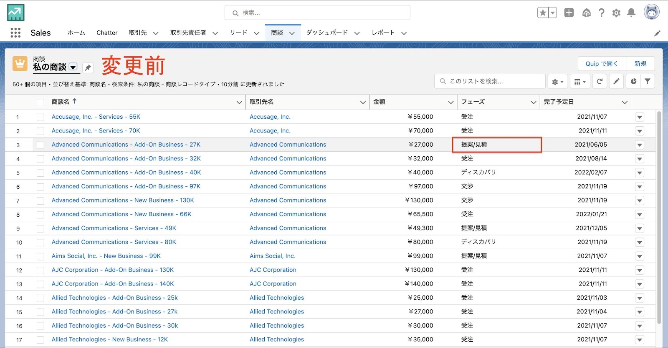Open the global actions plus icon
Viewport: 668px width, 348px height.
[x=569, y=13]
